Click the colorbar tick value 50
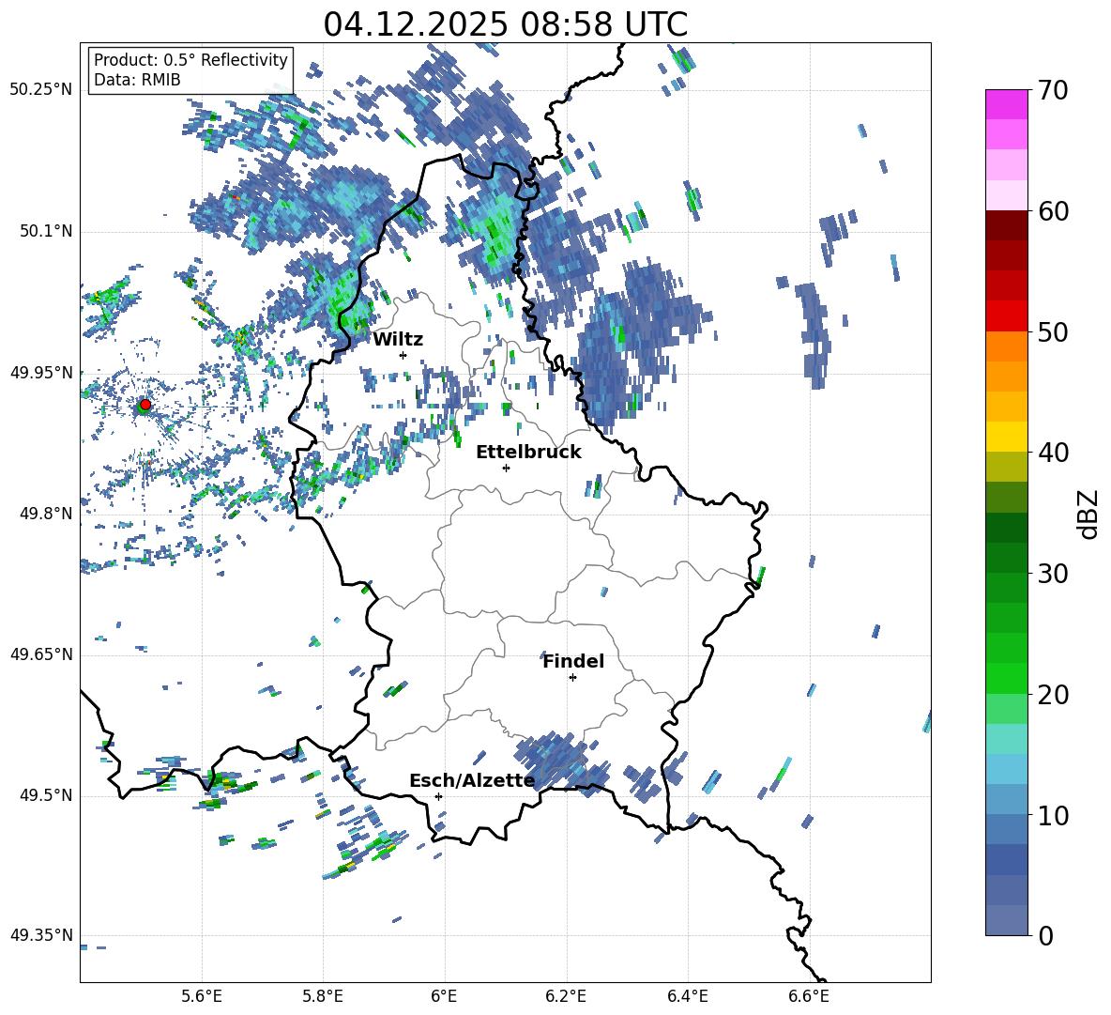The image size is (1111, 1015). (1053, 332)
